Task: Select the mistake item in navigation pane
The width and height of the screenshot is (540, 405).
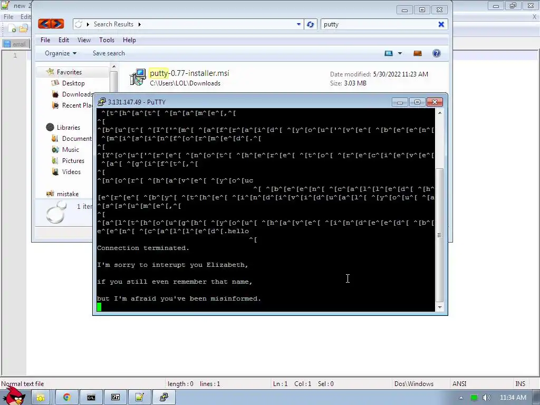Action: [x=67, y=194]
